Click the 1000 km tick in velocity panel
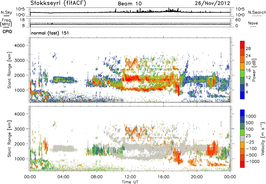This screenshot has height=184, width=266. point(19,159)
